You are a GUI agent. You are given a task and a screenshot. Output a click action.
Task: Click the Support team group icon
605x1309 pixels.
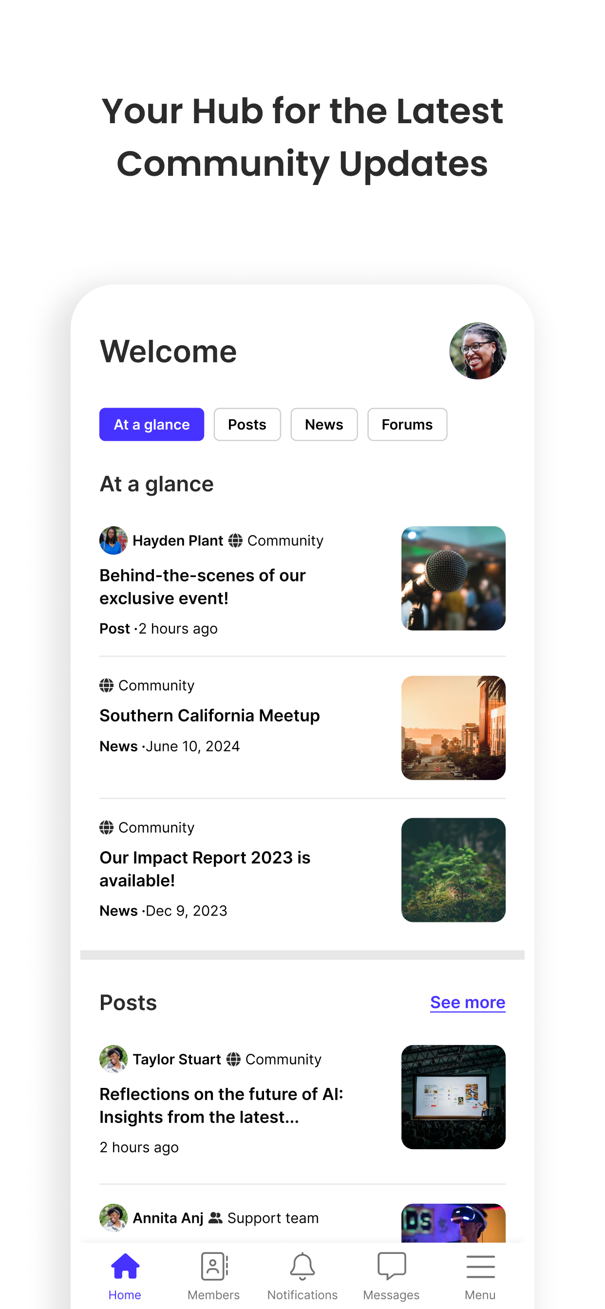coord(216,1218)
